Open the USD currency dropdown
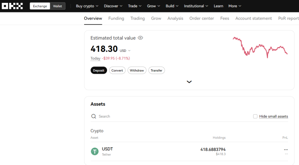This screenshot has width=299, height=165. point(125,51)
